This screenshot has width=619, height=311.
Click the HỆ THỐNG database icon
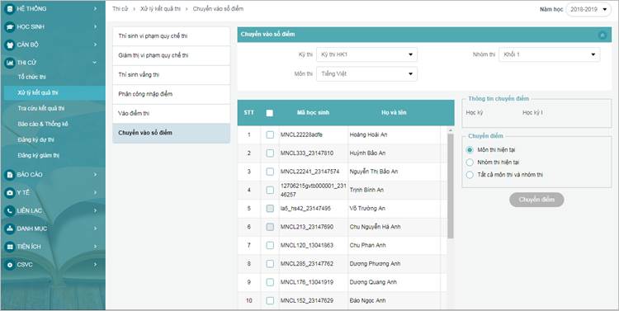click(x=10, y=9)
